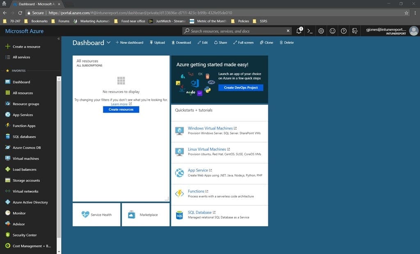Open the App Service quickstart link

tap(198, 170)
